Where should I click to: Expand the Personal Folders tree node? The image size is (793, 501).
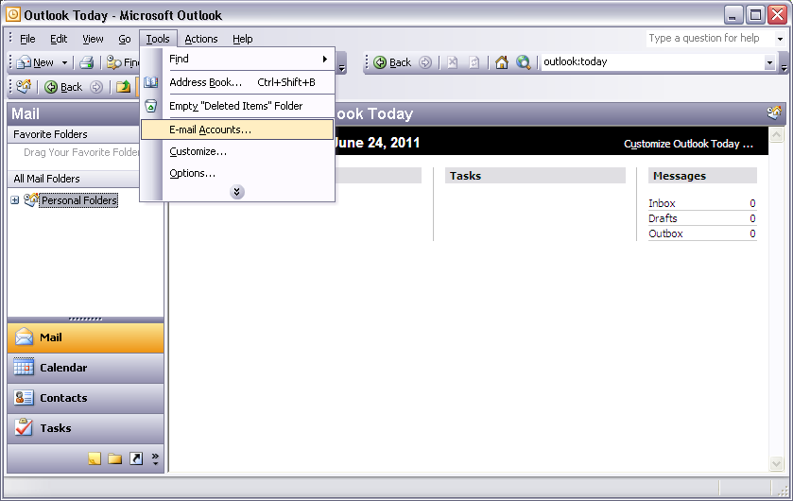tap(15, 200)
